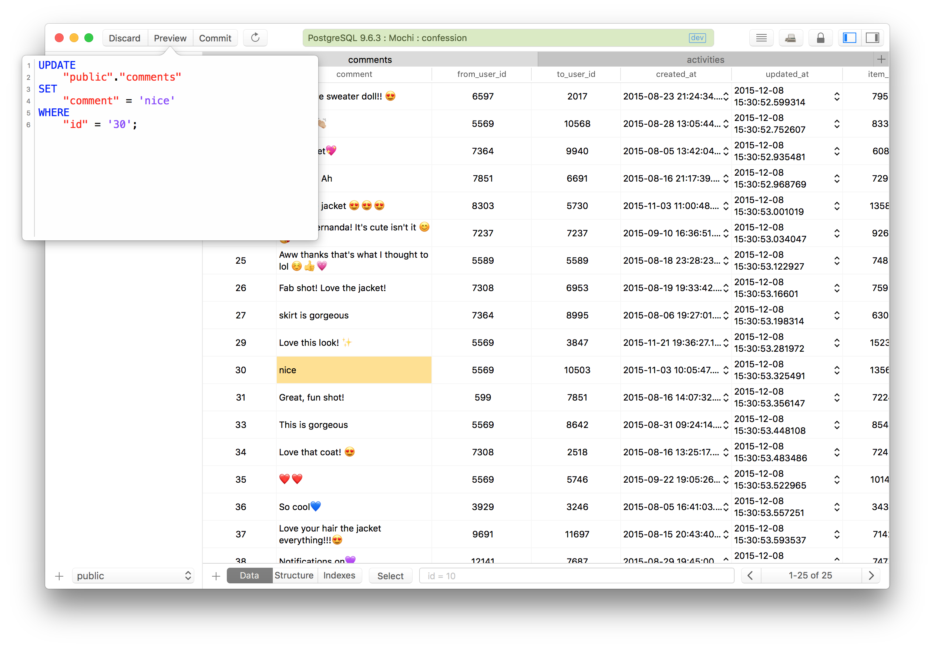Click the double-heart comment in row 35

(x=354, y=479)
